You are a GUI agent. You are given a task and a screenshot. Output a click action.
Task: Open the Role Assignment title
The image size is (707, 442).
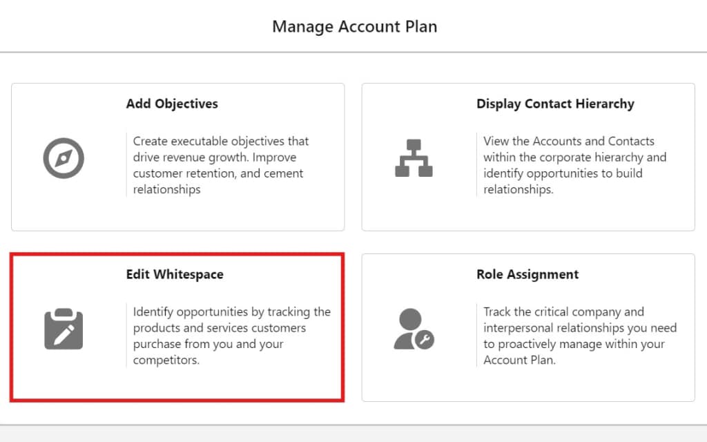click(527, 275)
